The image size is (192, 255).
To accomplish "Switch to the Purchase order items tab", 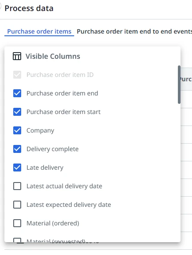I will click(39, 31).
